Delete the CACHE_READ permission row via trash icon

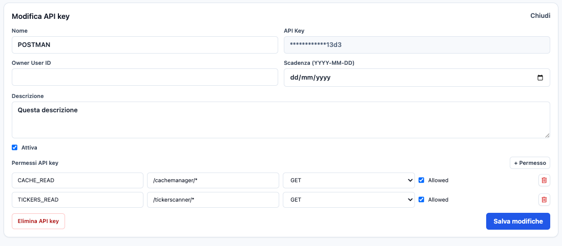[544, 180]
